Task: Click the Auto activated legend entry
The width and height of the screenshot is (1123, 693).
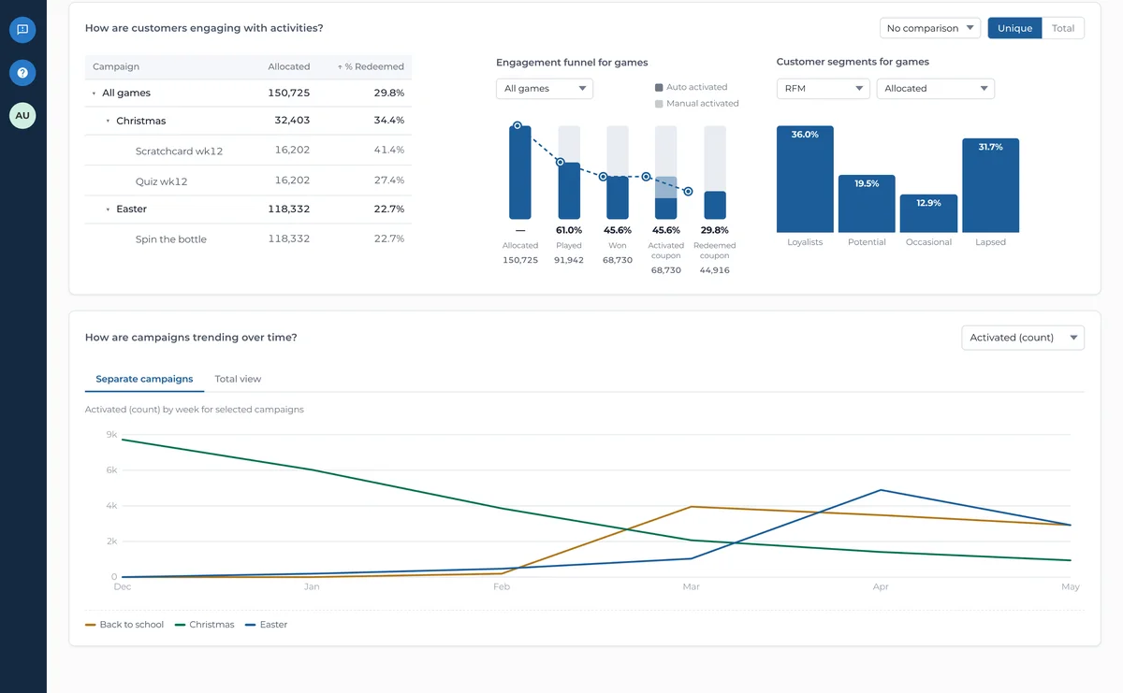Action: (692, 87)
